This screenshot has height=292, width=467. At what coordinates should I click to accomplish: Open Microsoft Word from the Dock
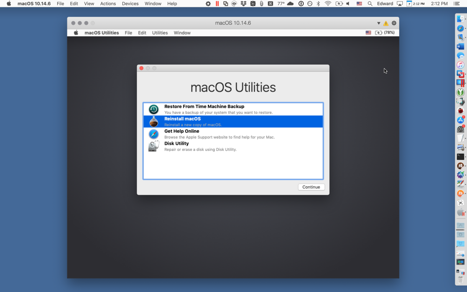[460, 47]
